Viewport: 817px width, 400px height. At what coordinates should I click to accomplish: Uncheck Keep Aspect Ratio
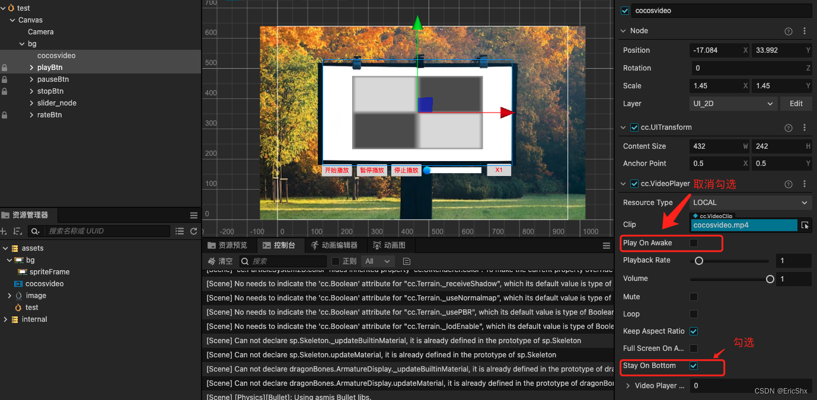coord(694,331)
